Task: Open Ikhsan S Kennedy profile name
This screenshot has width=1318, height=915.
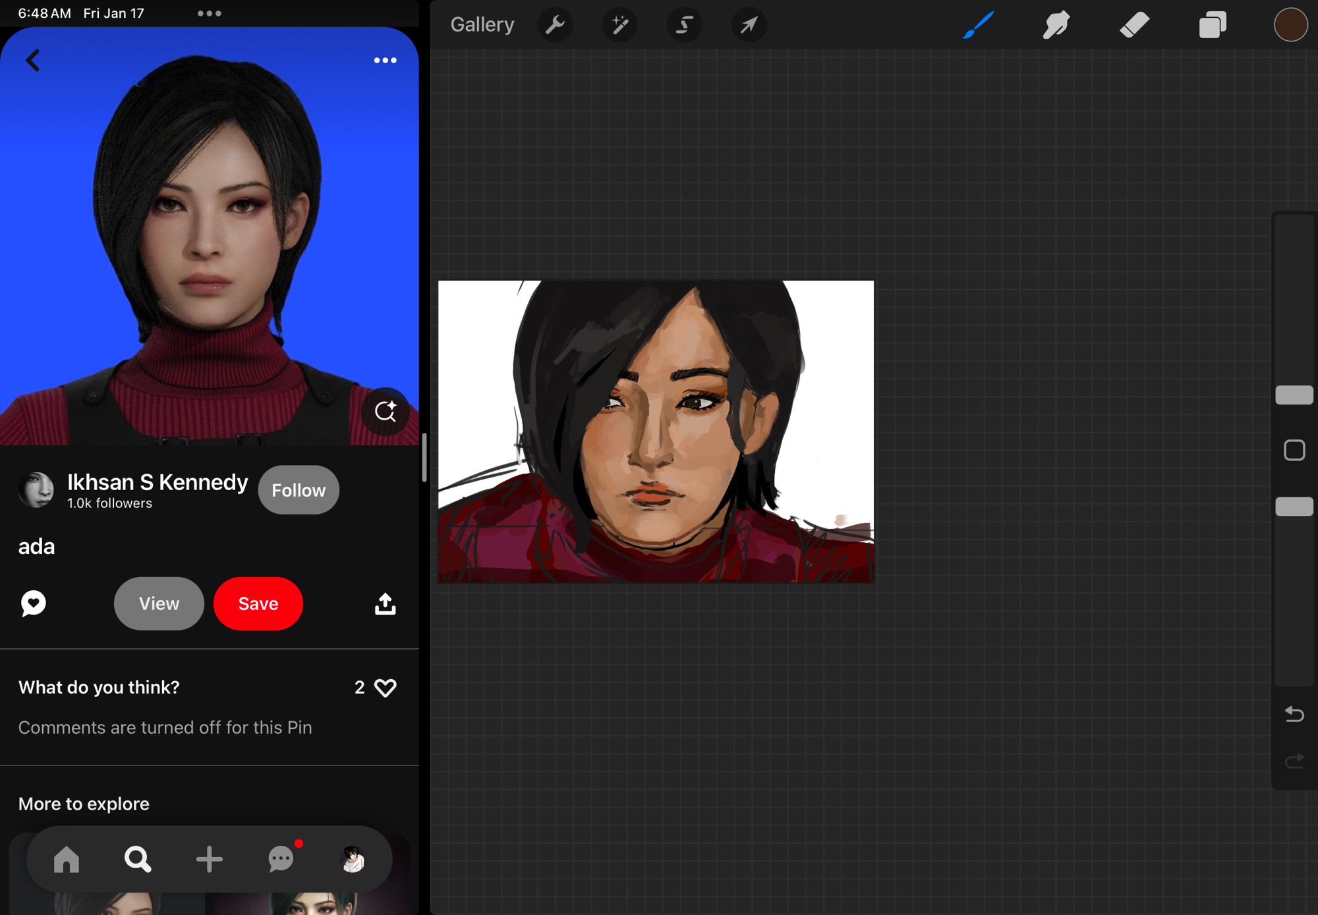Action: coord(158,482)
